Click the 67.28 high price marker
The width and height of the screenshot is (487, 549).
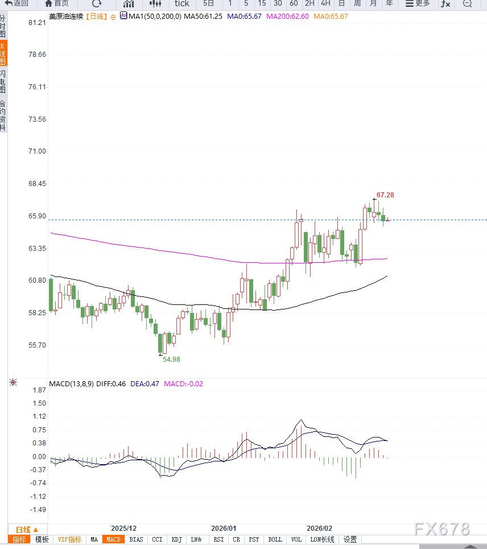385,195
